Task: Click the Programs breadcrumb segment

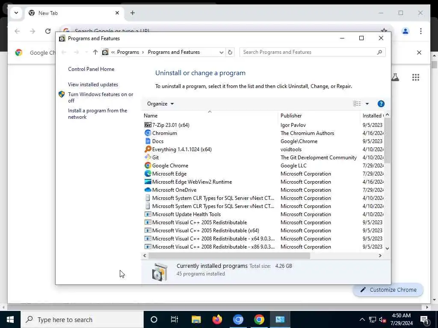Action: pyautogui.click(x=128, y=52)
